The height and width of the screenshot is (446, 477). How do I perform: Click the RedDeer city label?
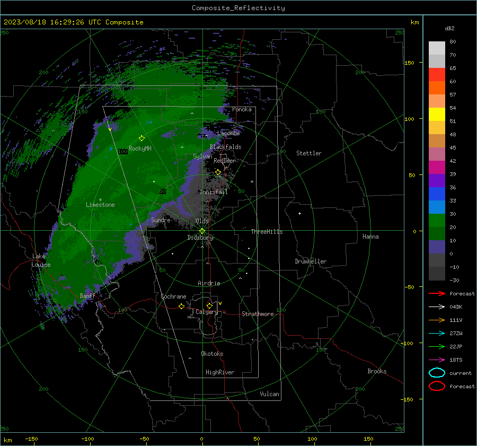(x=225, y=161)
